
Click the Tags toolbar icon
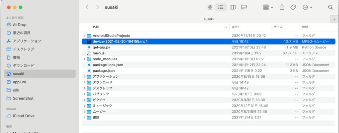click(293, 7)
